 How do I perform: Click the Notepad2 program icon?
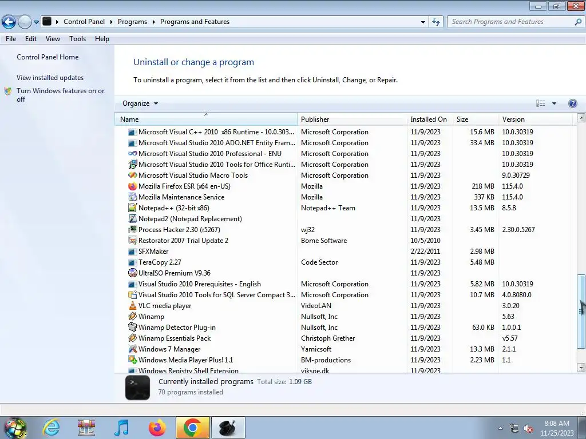click(132, 218)
